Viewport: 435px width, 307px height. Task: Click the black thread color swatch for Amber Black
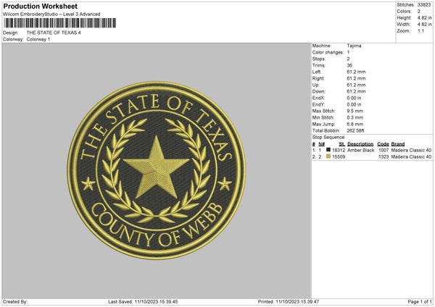tap(328, 150)
